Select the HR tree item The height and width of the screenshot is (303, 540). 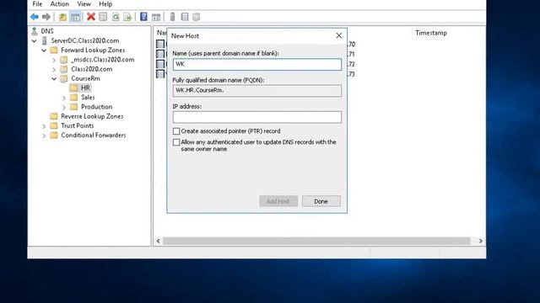pyautogui.click(x=85, y=88)
